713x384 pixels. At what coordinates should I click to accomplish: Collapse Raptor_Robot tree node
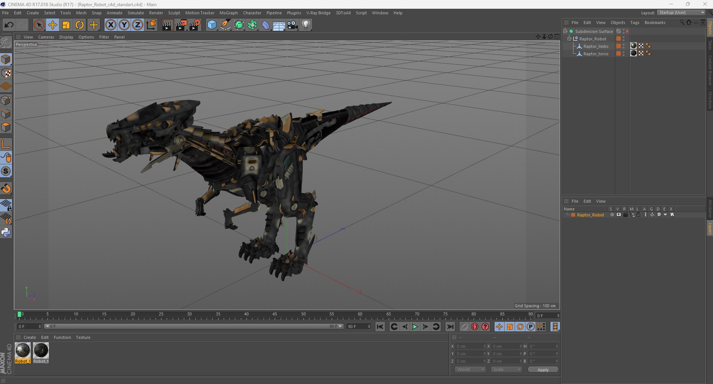(569, 39)
